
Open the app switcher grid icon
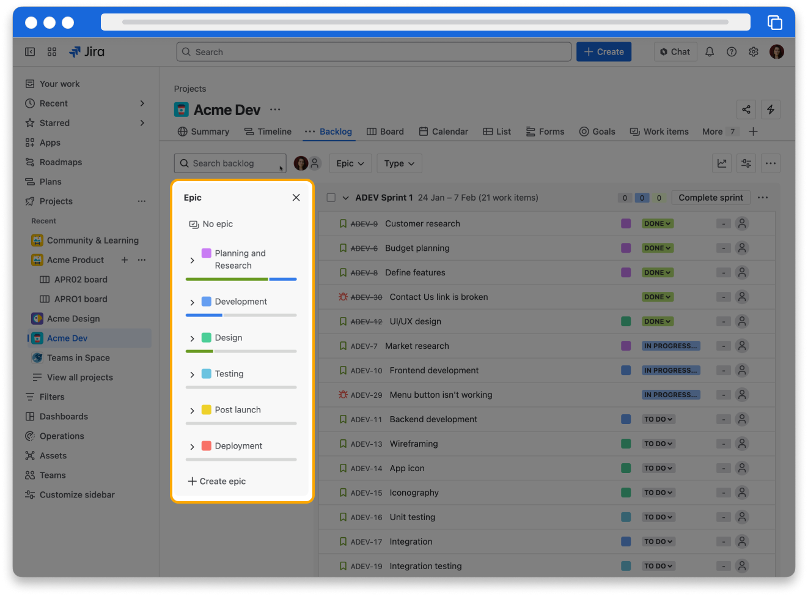(x=52, y=52)
